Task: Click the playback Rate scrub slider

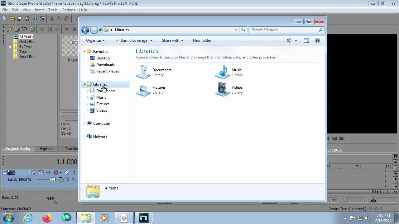Action: [50, 198]
